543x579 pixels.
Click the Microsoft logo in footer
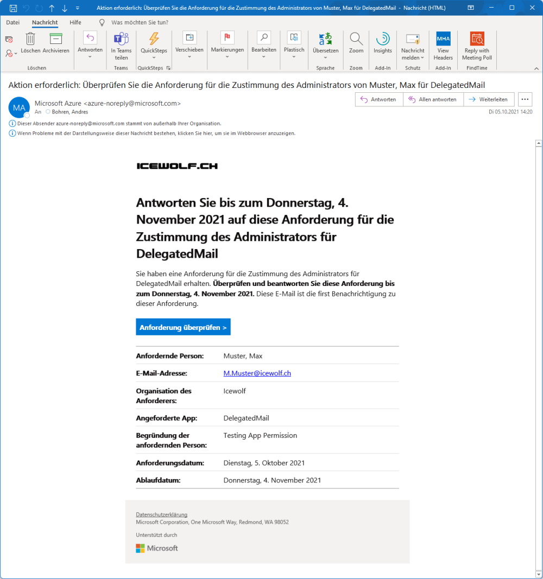tap(157, 549)
